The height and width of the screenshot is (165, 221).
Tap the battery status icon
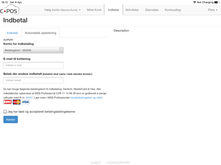217,2
